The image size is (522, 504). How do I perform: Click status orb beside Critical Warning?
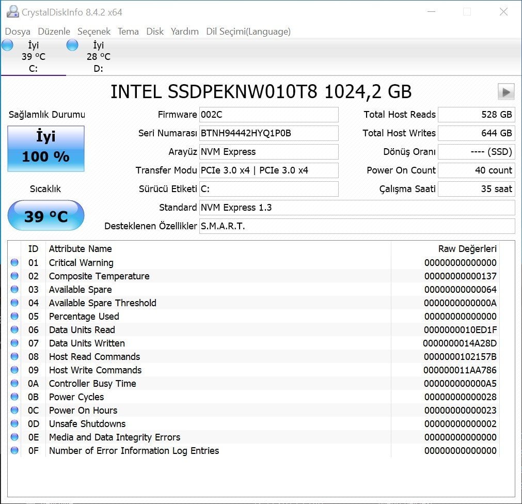[14, 262]
